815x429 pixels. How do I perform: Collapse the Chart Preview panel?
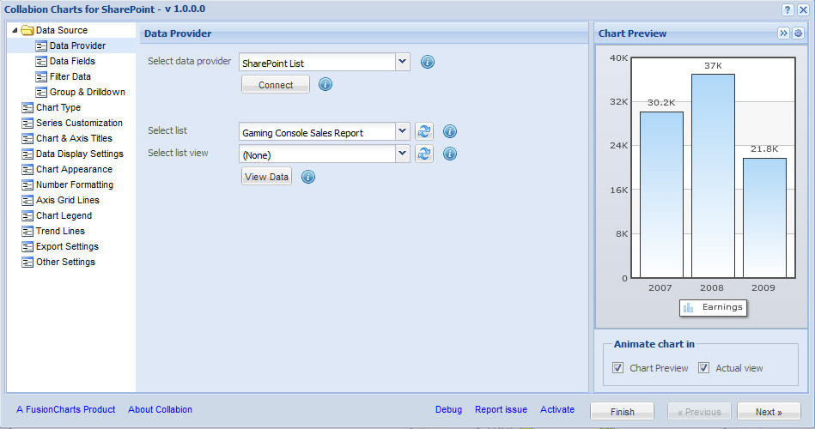783,33
